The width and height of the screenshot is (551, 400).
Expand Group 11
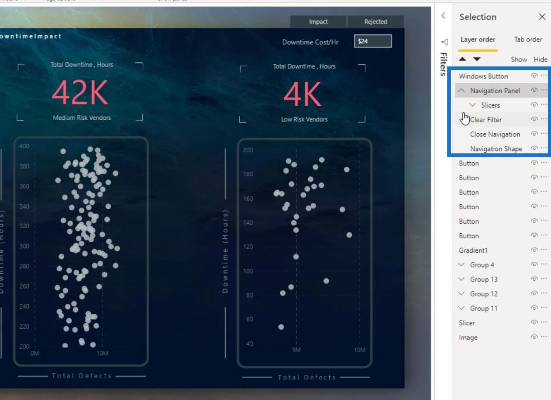point(462,308)
